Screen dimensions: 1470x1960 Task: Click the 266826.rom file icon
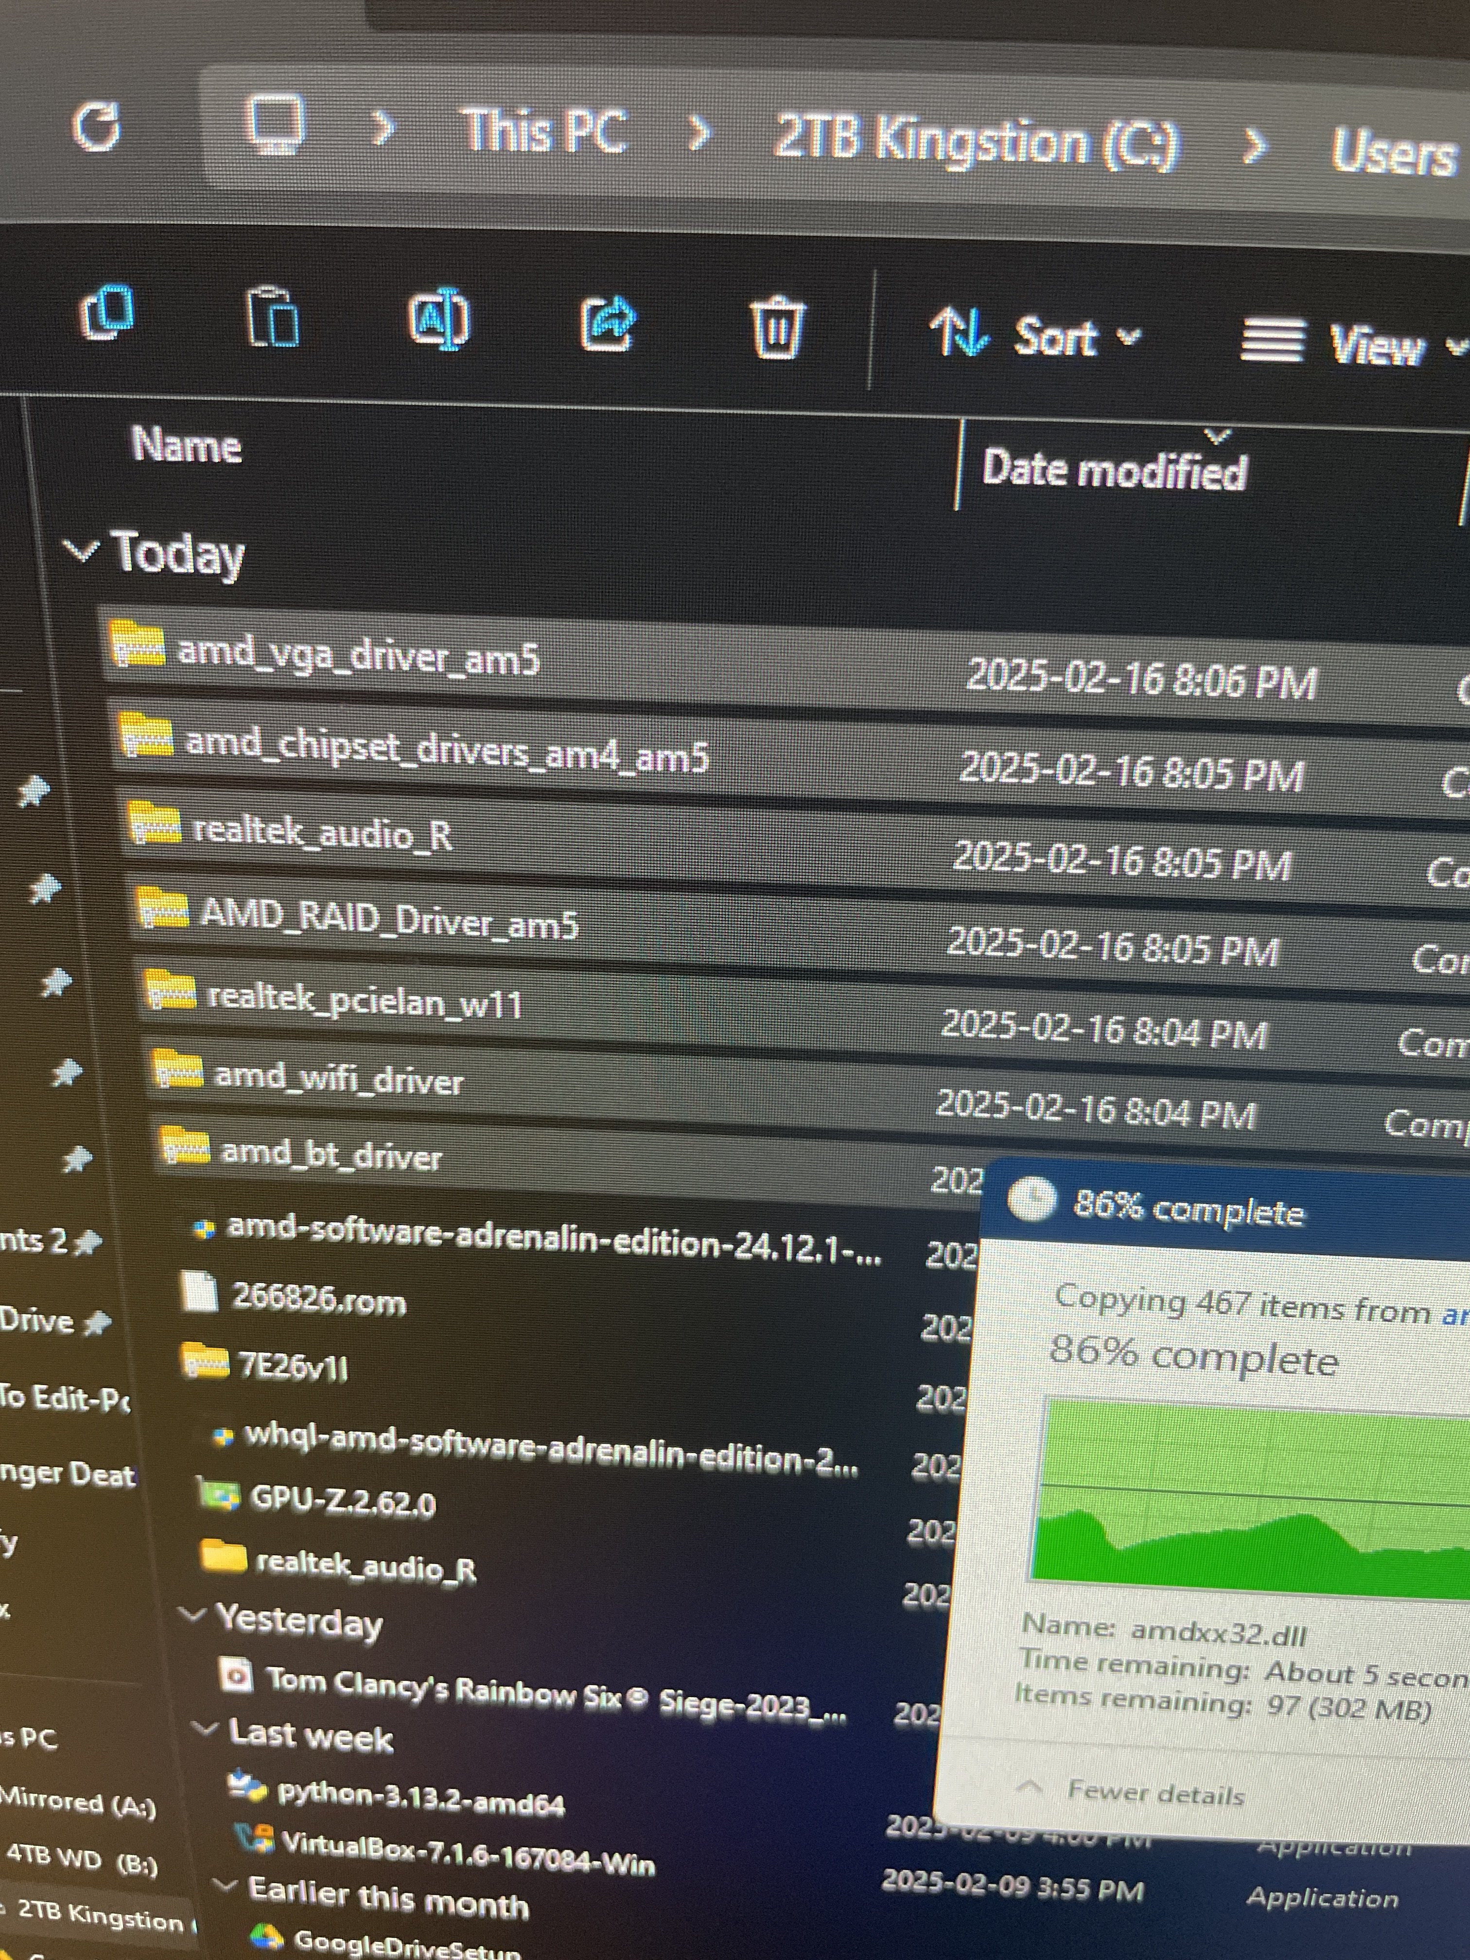pyautogui.click(x=198, y=1291)
